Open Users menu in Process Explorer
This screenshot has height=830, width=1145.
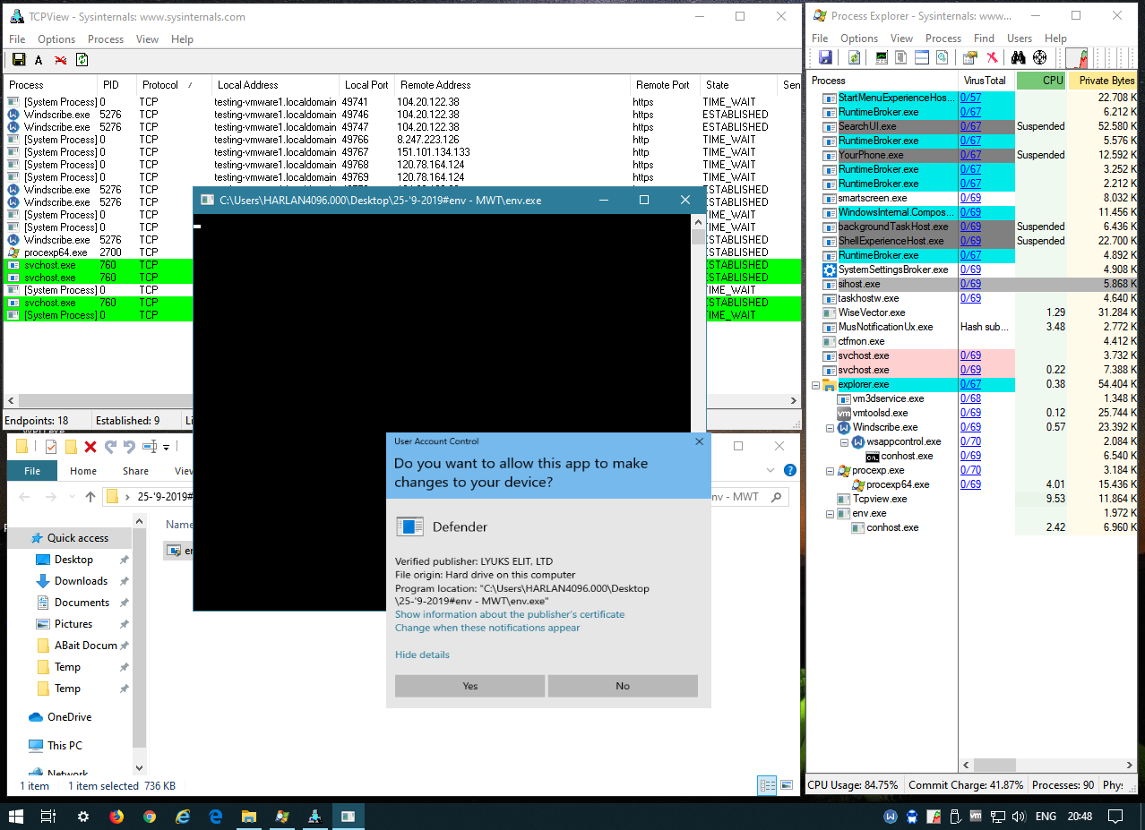(x=1020, y=39)
